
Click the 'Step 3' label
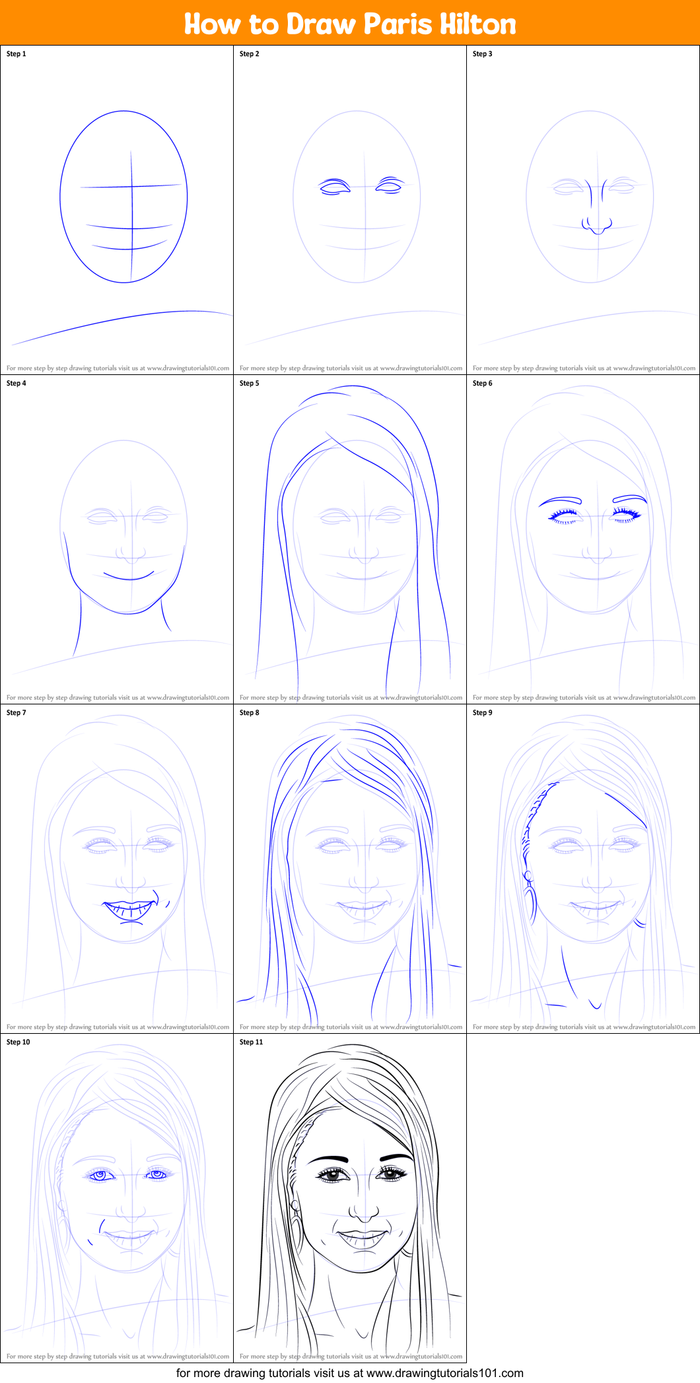coord(483,54)
